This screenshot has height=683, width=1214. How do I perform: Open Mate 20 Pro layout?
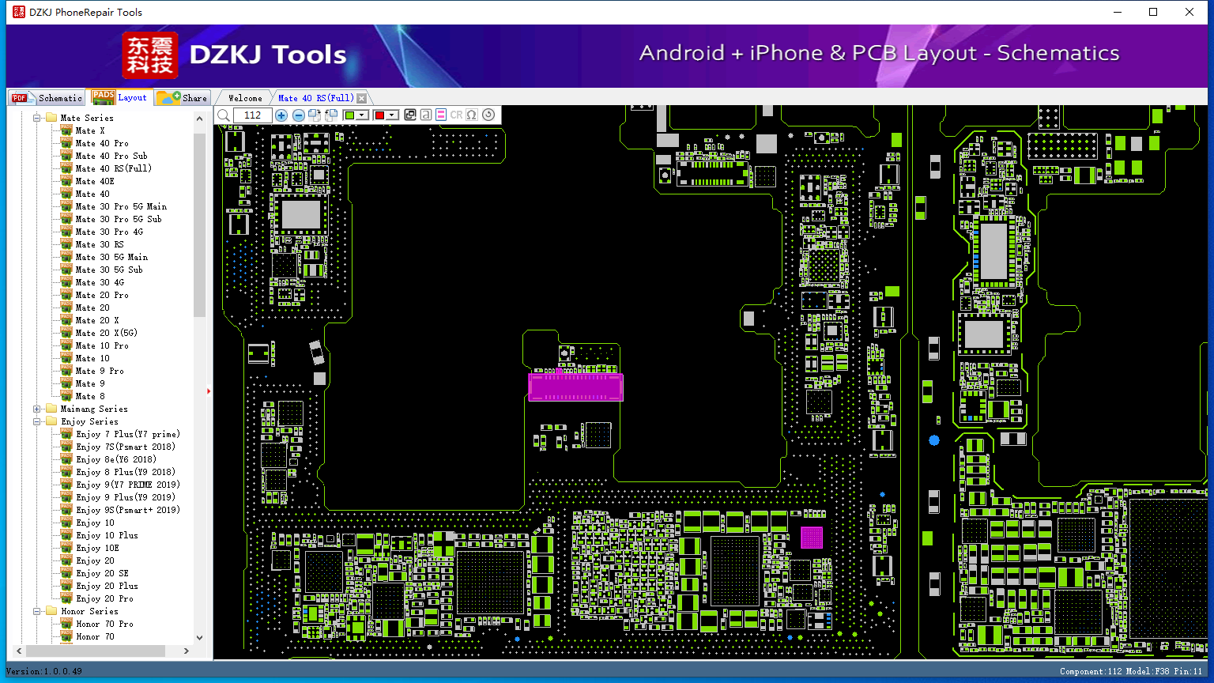(x=102, y=295)
